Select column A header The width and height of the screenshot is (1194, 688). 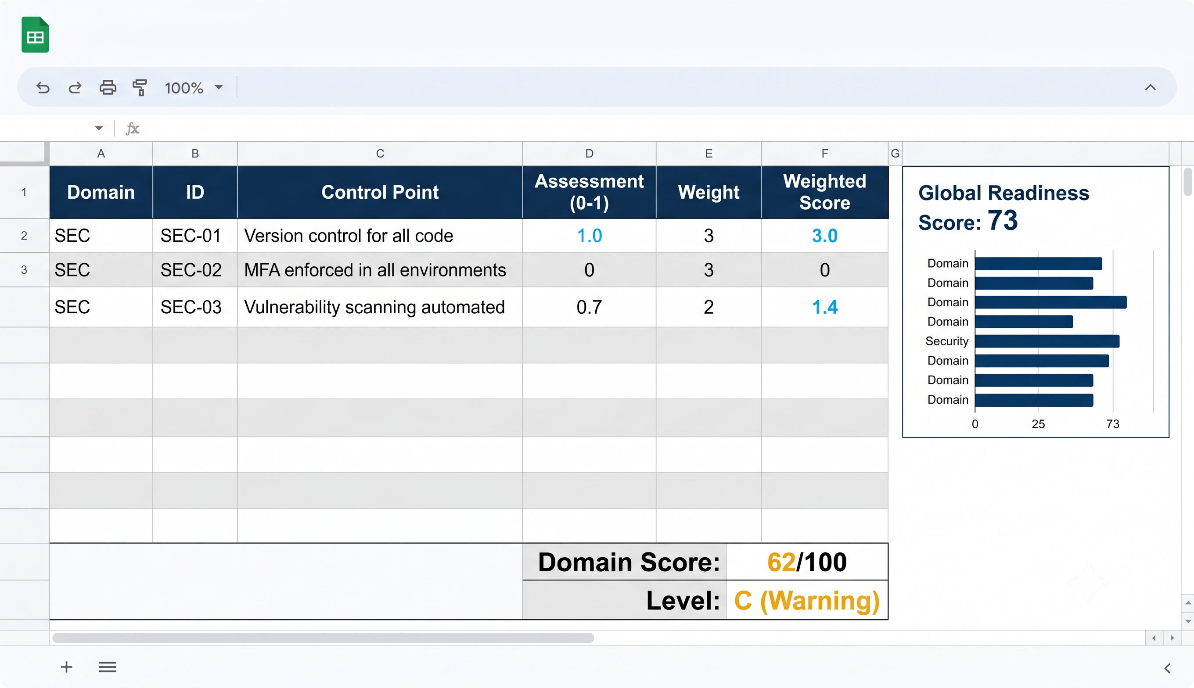click(x=101, y=154)
